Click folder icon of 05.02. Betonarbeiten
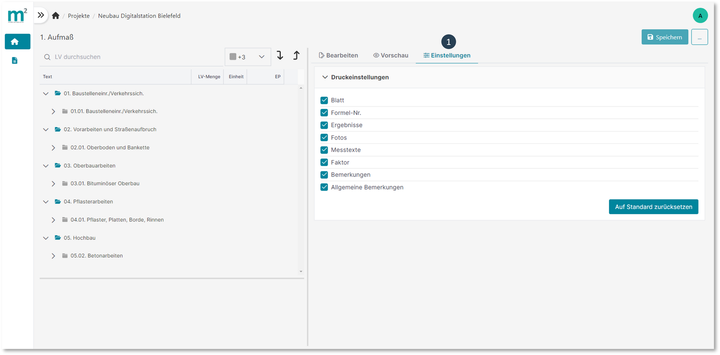Screen dimensions: 720x355 65,256
